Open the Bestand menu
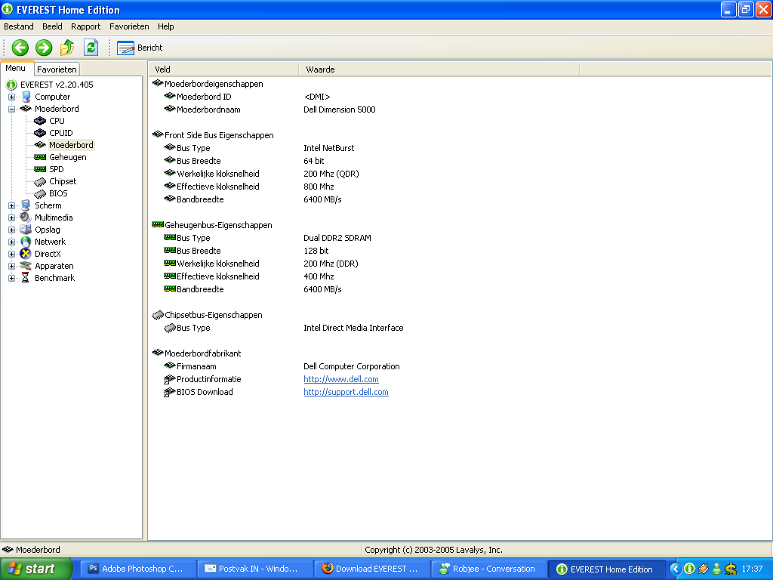Screen dimensions: 773x580 (19, 26)
